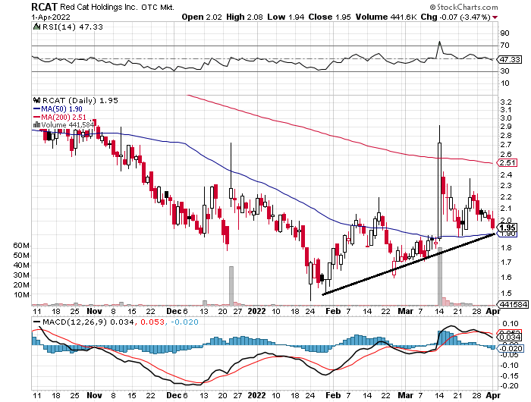The image size is (531, 402).
Task: Click the 60M volume axis label
Action: pyautogui.click(x=21, y=246)
